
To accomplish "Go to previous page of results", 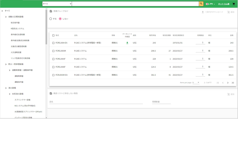I will 223,83.
